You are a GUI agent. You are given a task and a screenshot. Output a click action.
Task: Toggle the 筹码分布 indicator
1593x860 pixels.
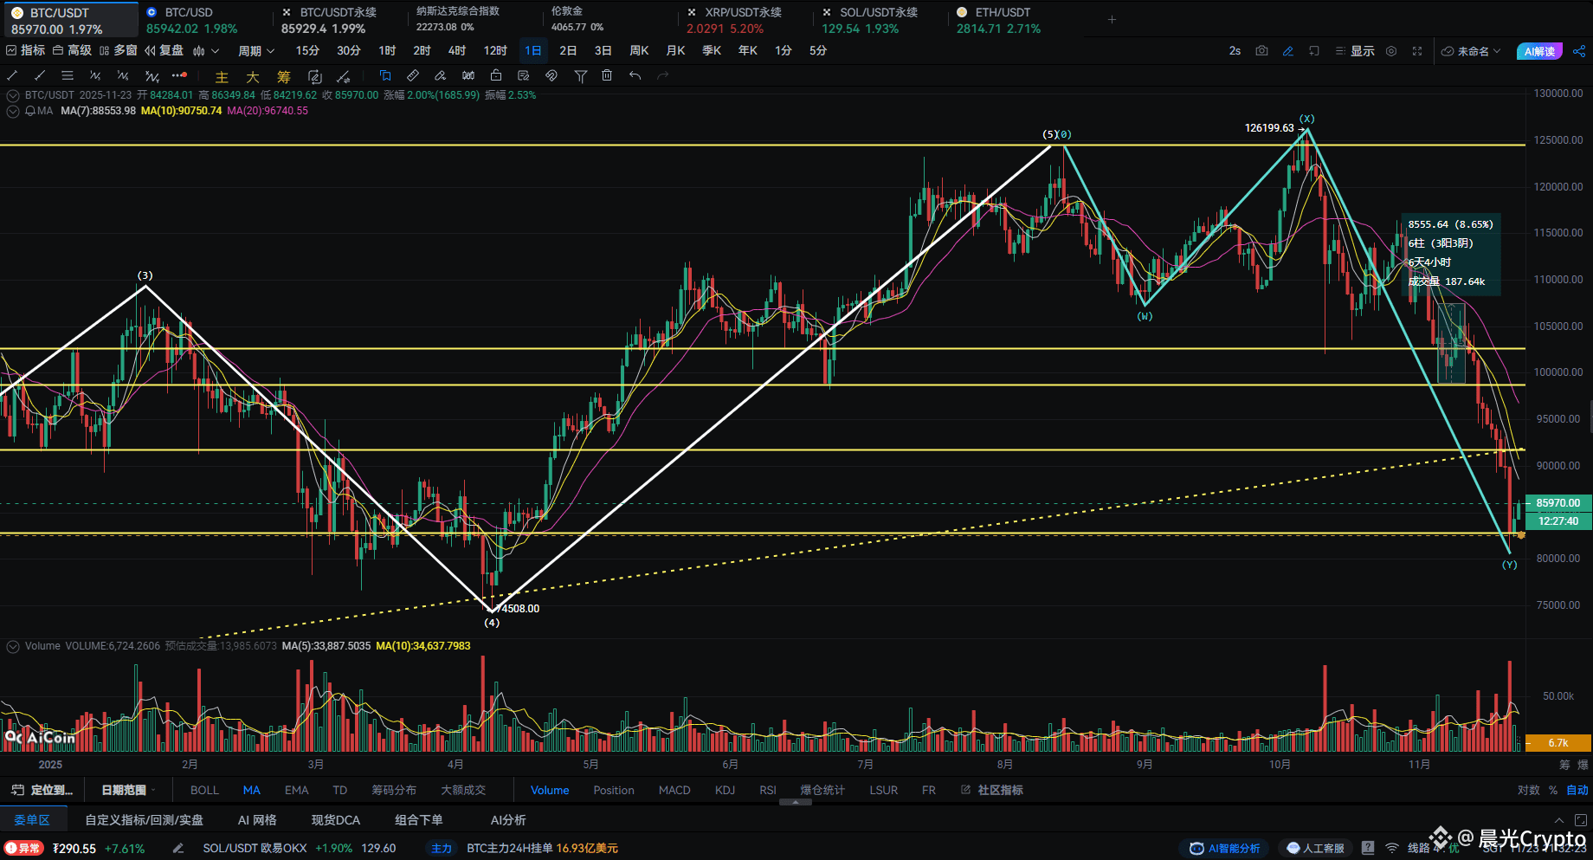(394, 790)
